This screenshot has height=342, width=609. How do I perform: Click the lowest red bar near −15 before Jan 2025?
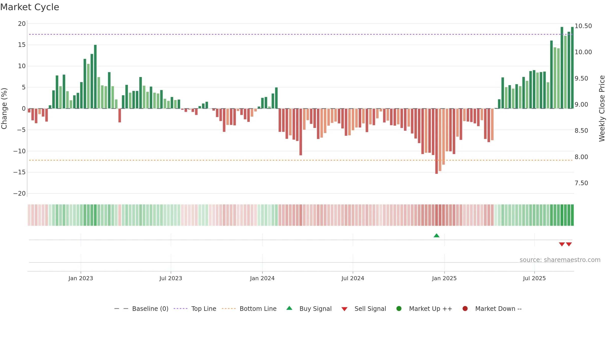(436, 141)
